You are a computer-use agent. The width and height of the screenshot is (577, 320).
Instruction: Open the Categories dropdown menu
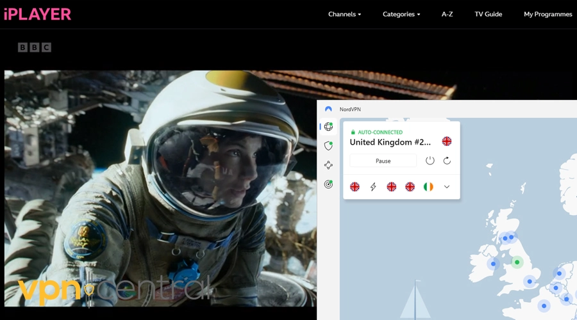tap(401, 14)
